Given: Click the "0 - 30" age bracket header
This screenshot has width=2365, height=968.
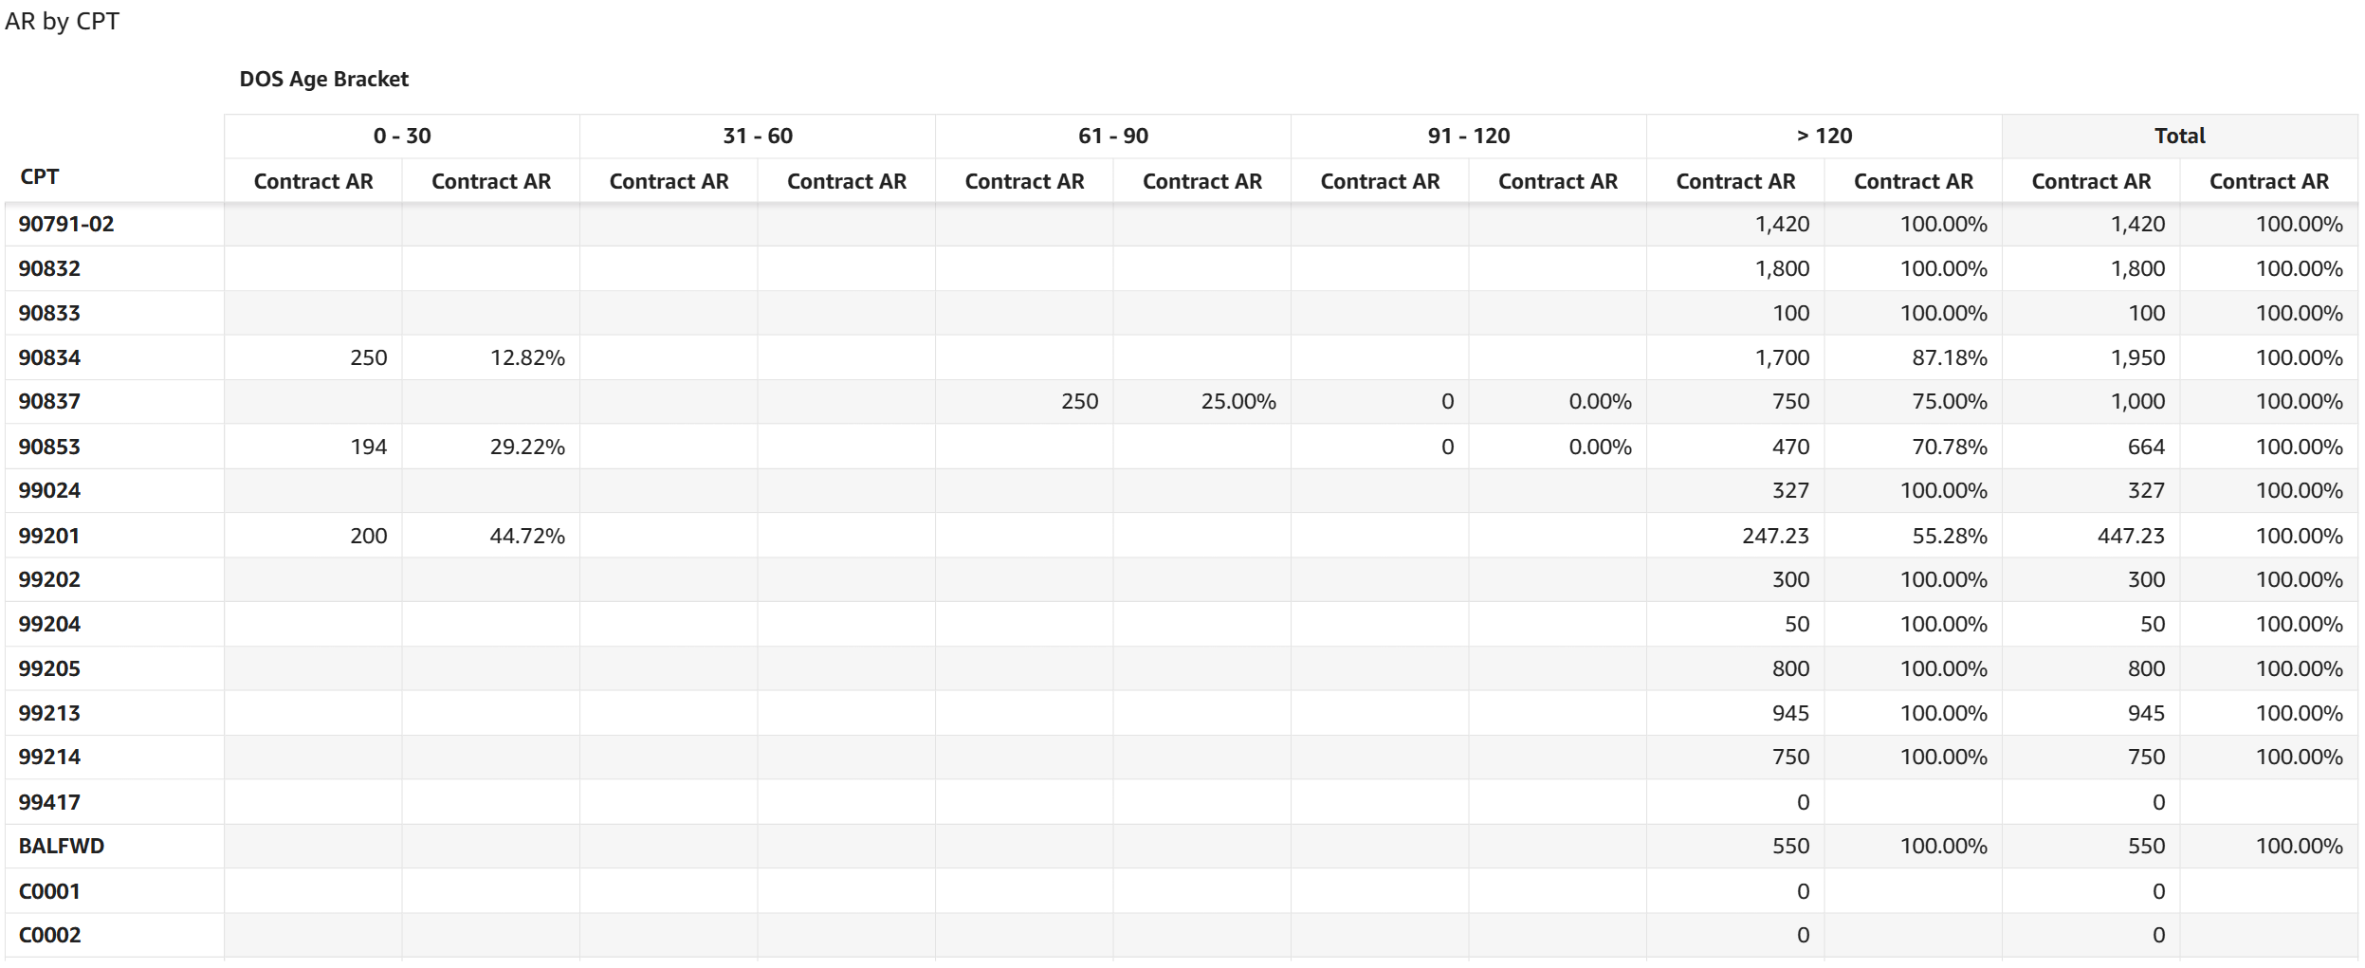Looking at the screenshot, I should point(402,136).
